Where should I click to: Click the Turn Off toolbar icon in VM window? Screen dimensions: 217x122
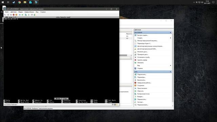click(x=11, y=15)
